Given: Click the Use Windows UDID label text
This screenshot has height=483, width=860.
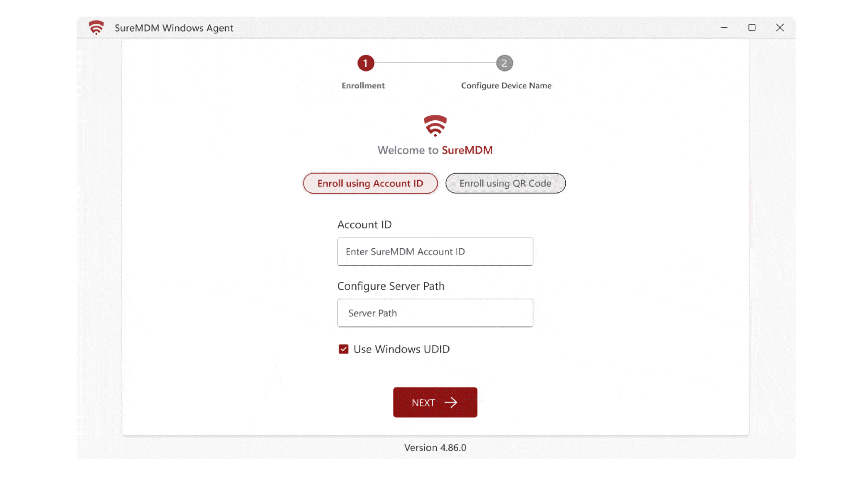Looking at the screenshot, I should coord(401,349).
